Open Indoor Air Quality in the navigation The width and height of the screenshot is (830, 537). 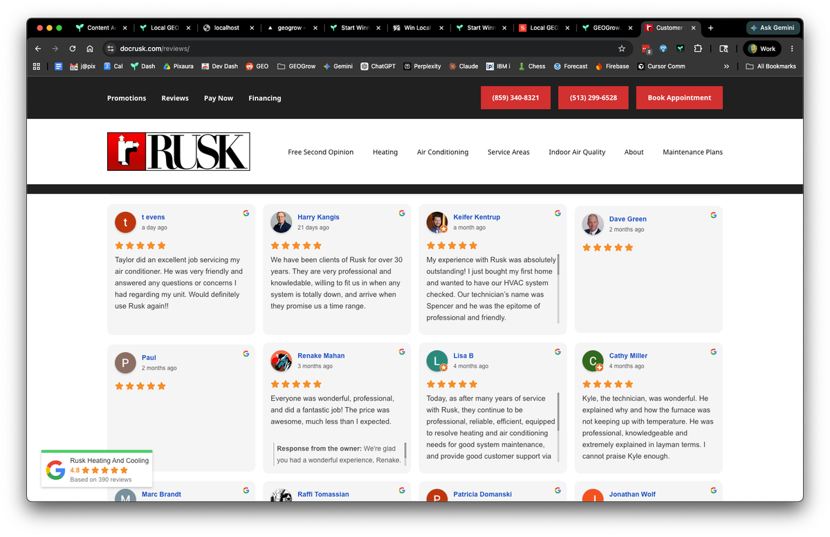[577, 152]
